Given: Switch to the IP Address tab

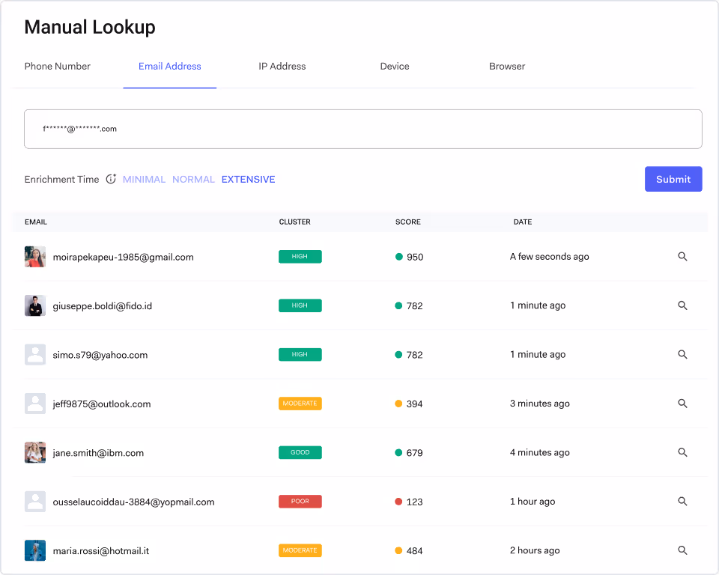Looking at the screenshot, I should [x=282, y=66].
